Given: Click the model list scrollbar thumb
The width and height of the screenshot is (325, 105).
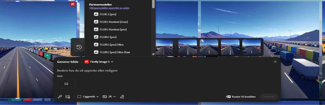Looking at the screenshot, I should [153, 4].
